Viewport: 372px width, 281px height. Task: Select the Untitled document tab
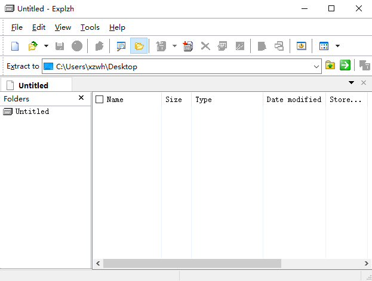[x=33, y=85]
